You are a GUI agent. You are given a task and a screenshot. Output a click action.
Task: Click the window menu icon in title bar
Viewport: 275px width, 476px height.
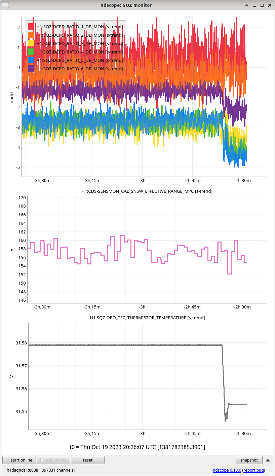(x=5, y=5)
